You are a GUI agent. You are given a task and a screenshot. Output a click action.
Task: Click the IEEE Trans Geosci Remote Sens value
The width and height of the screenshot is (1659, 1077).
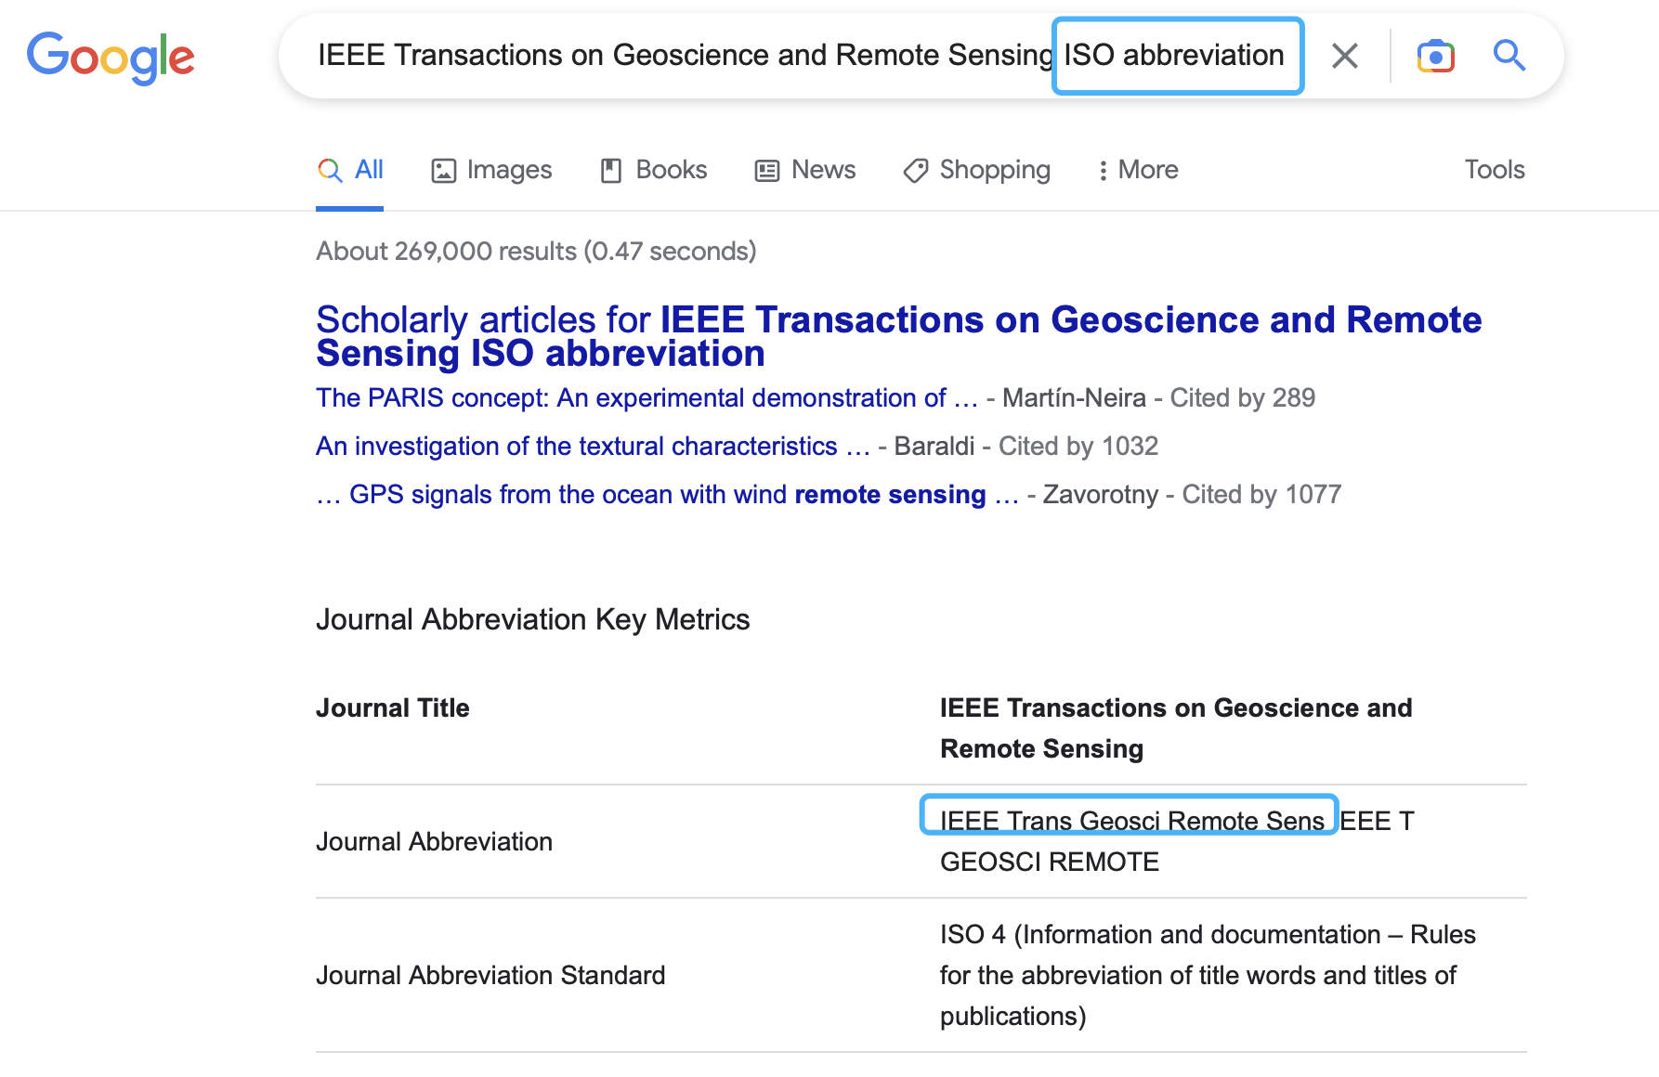[1131, 821]
